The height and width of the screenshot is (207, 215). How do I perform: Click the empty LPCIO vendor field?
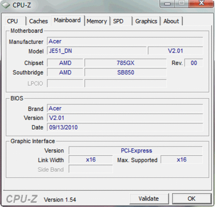point(65,83)
